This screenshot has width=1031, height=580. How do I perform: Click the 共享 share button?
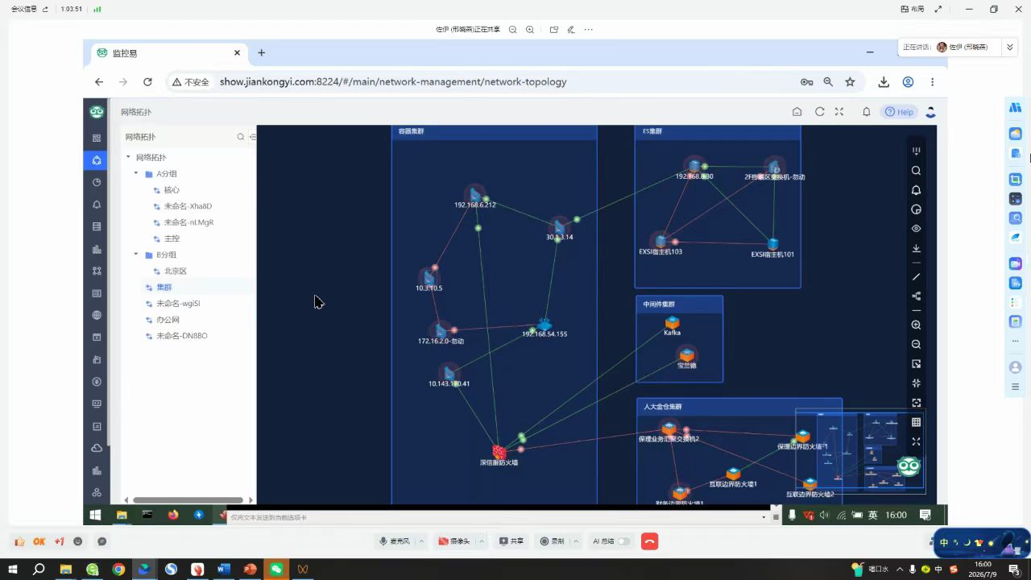point(511,541)
